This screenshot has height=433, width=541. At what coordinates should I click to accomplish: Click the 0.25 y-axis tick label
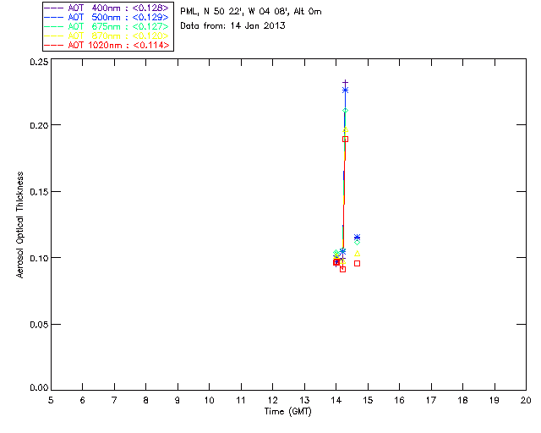tap(39, 62)
